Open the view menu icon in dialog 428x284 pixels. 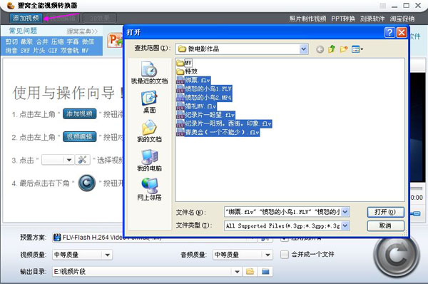click(357, 49)
